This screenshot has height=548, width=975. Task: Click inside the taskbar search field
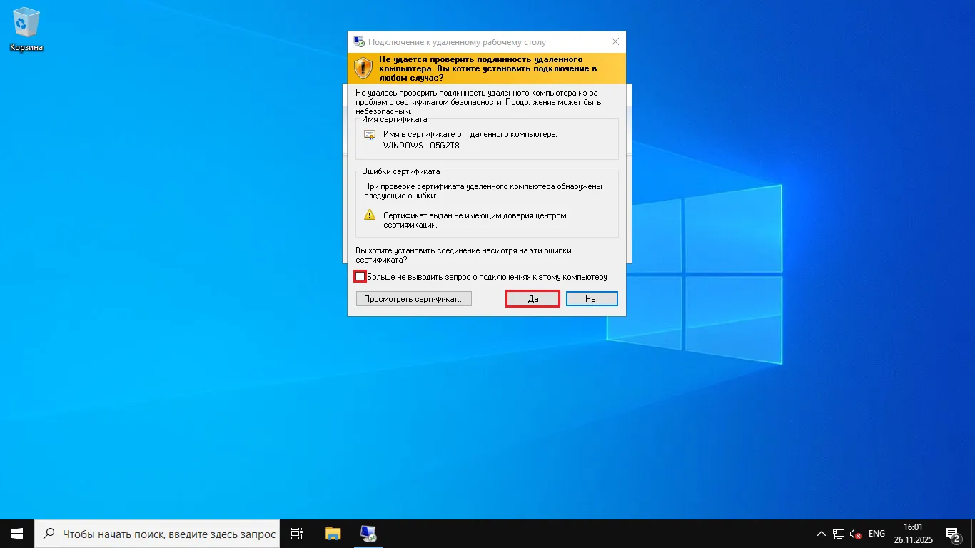tap(157, 533)
